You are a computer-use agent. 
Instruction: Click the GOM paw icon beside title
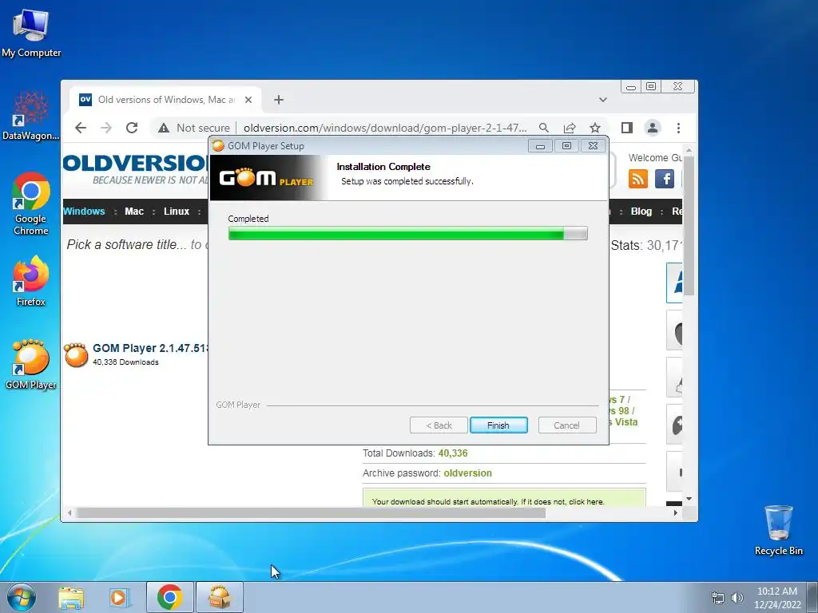(x=76, y=355)
